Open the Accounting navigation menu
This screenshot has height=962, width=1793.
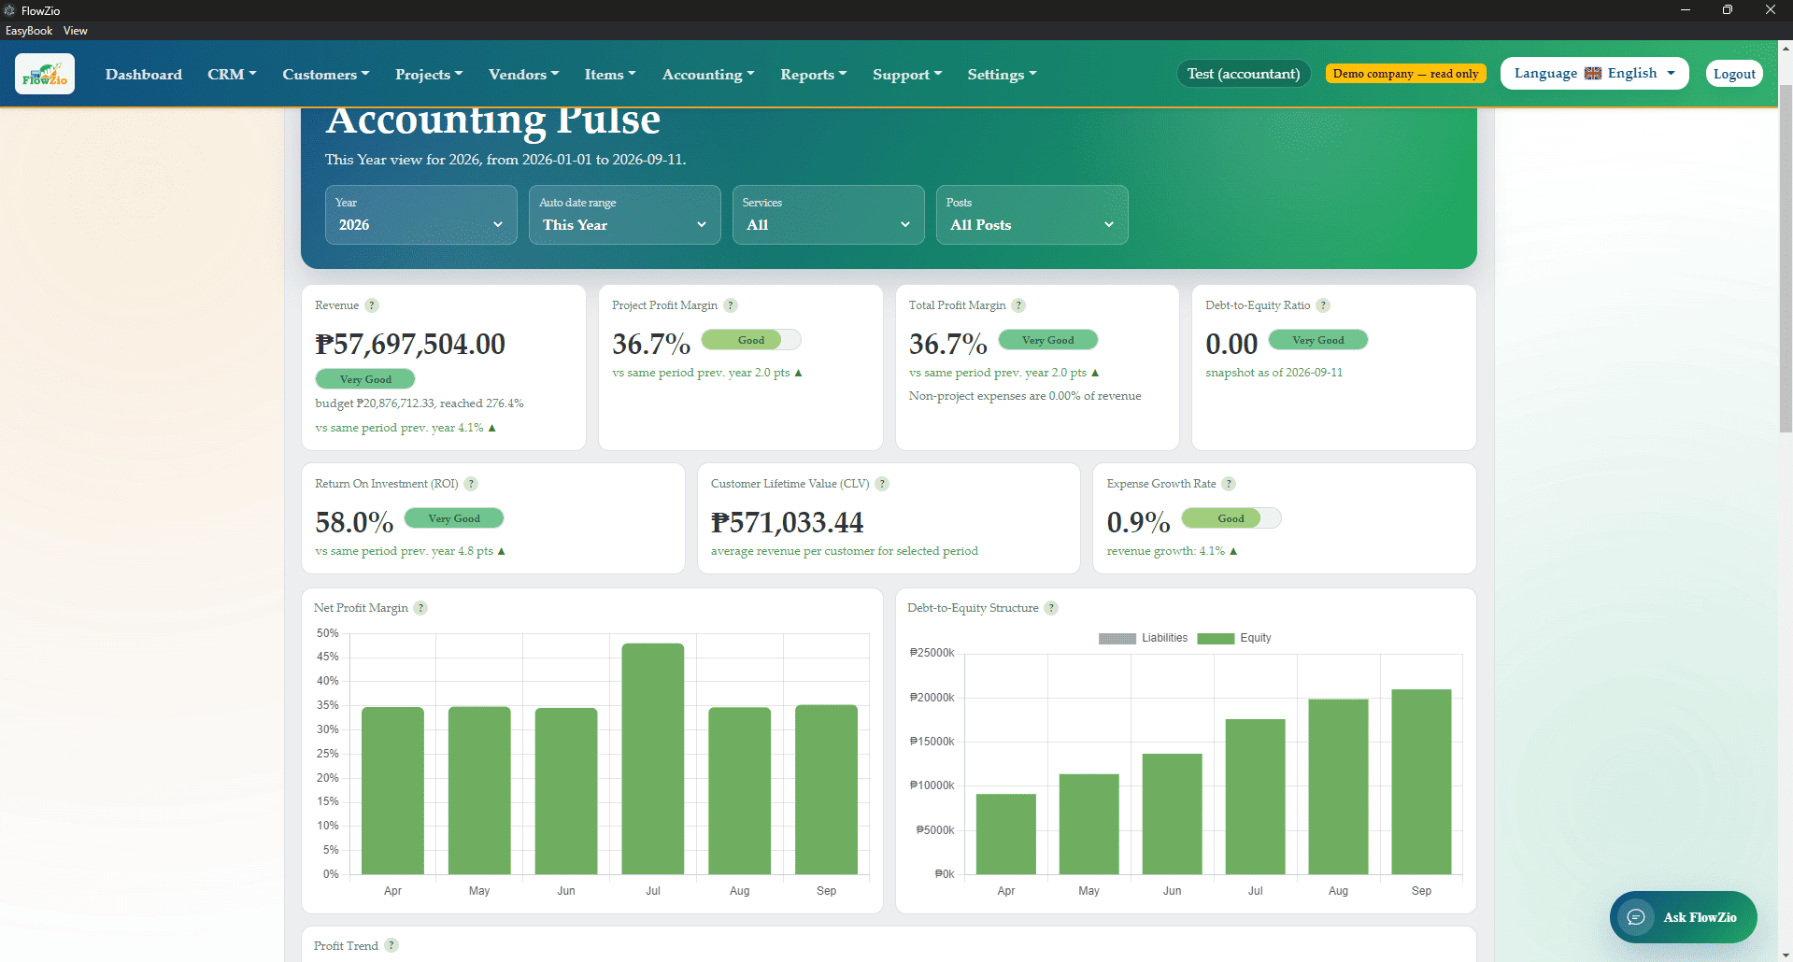[x=708, y=74]
